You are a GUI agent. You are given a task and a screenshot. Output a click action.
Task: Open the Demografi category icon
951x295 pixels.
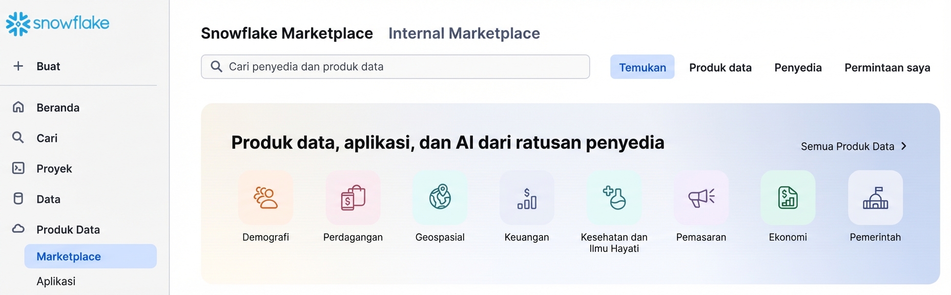[x=265, y=198]
